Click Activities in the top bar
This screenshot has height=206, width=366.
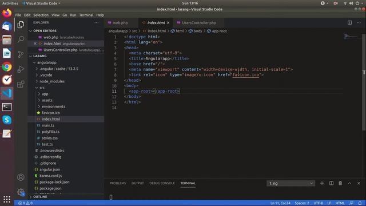(10, 3)
